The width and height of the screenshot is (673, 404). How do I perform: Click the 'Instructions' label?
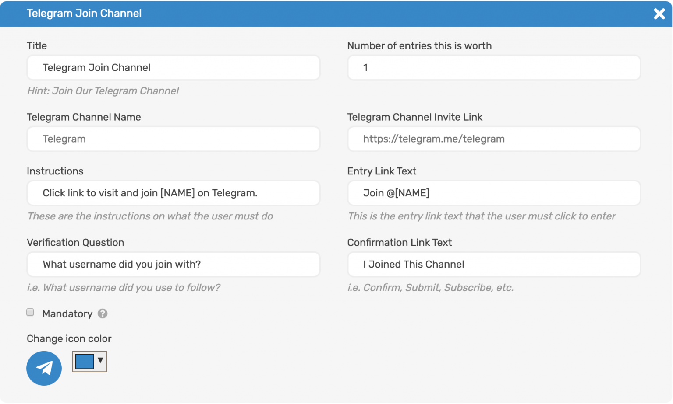pyautogui.click(x=55, y=171)
